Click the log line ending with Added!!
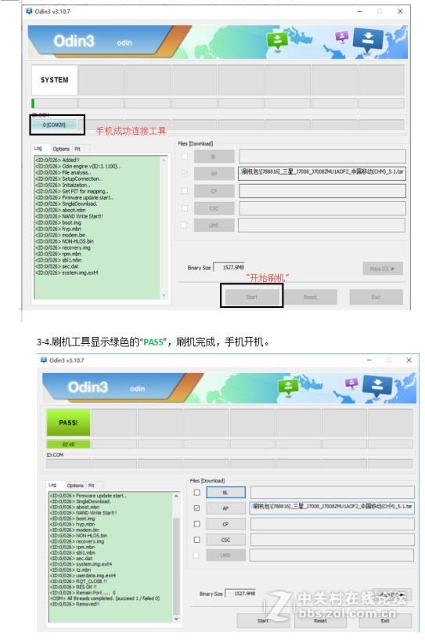425x640 pixels. pos(57,160)
